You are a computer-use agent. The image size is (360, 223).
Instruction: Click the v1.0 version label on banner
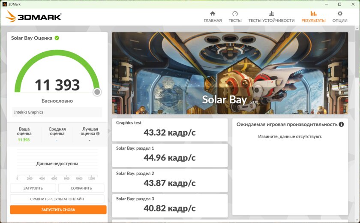[x=254, y=102]
